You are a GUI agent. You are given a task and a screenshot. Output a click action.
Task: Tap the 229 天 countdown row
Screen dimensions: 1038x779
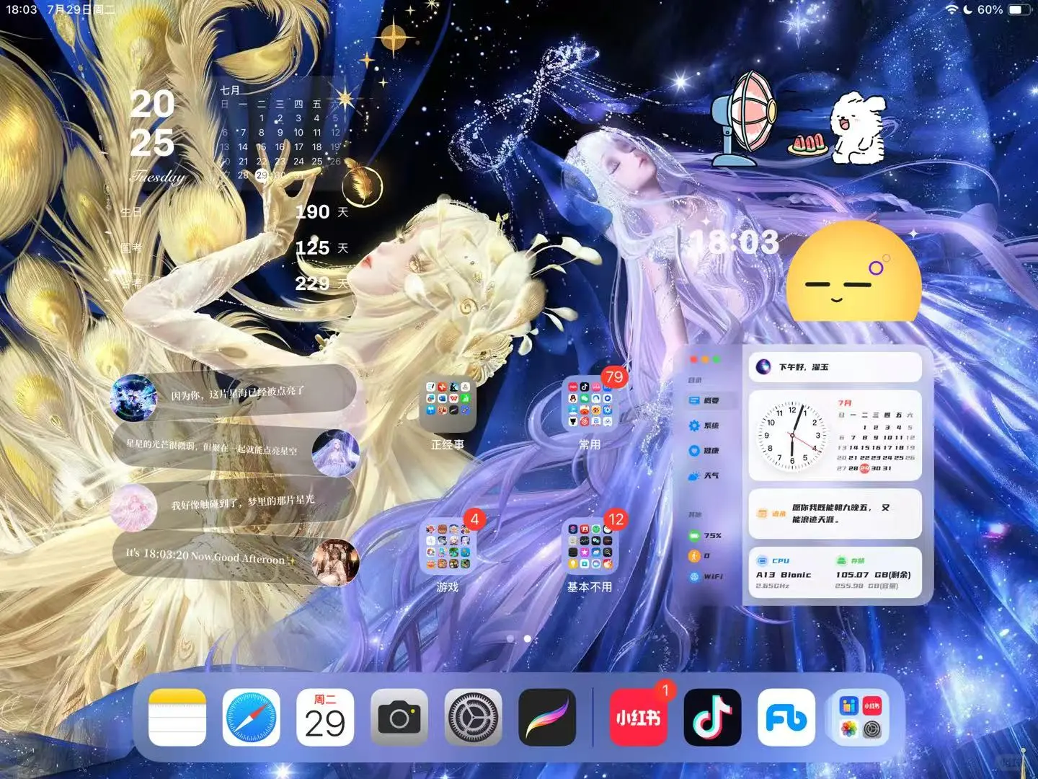tap(234, 283)
